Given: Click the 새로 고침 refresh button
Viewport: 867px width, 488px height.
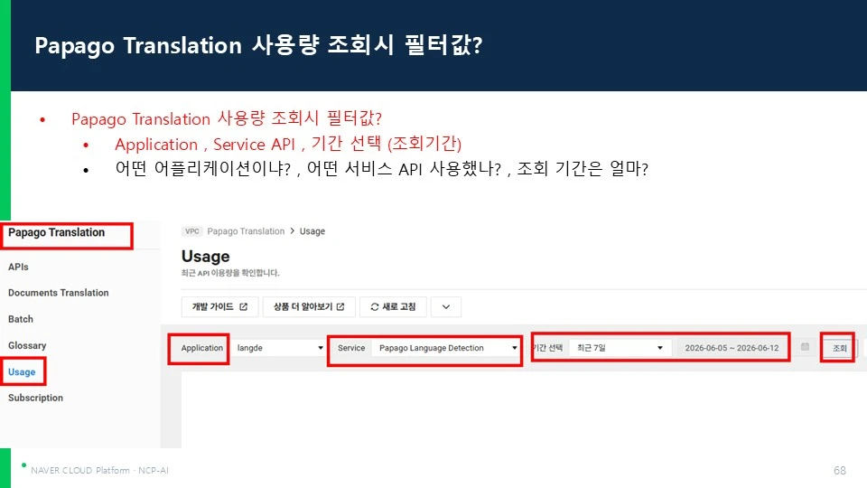Looking at the screenshot, I should coord(393,306).
